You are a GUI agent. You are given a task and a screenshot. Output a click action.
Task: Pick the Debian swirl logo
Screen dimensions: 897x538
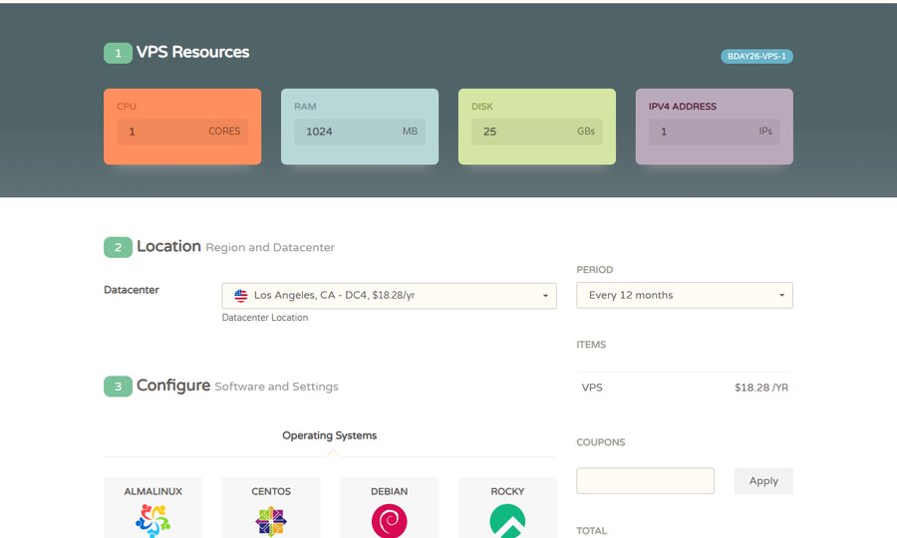tap(389, 521)
